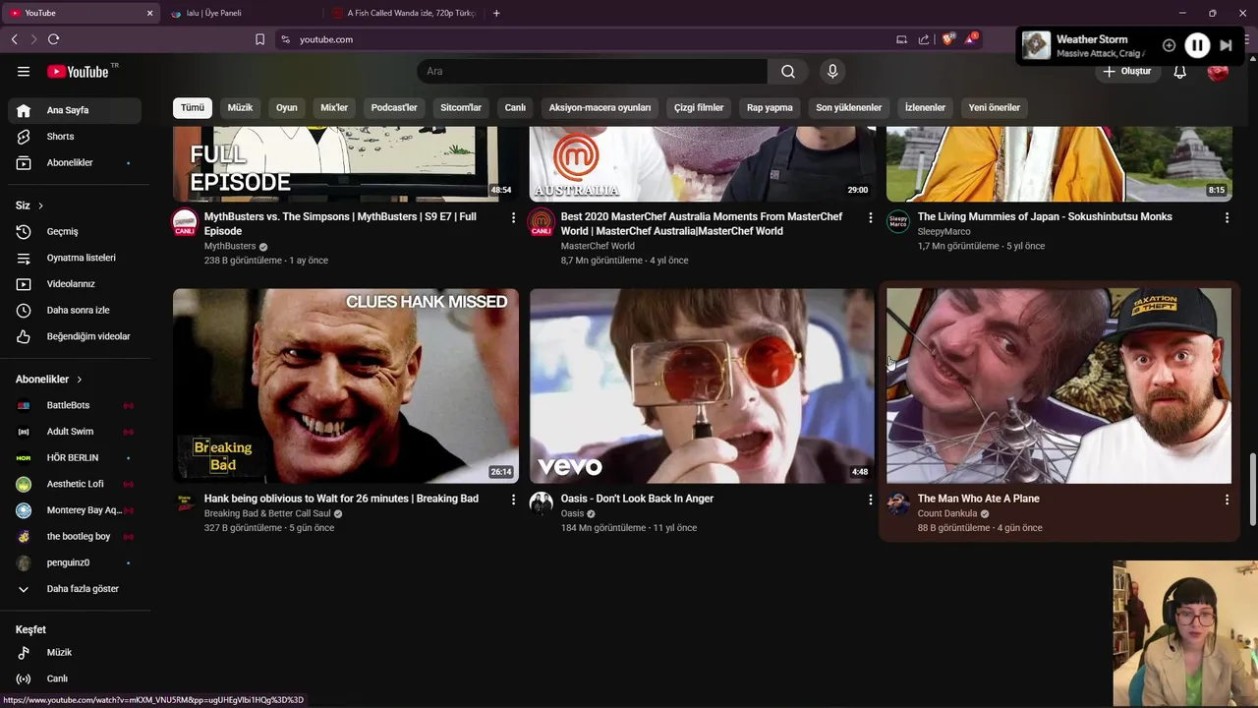Screen dimensions: 1258x708
Task: Open Geçmiş history in sidebar
Action: click(74, 231)
